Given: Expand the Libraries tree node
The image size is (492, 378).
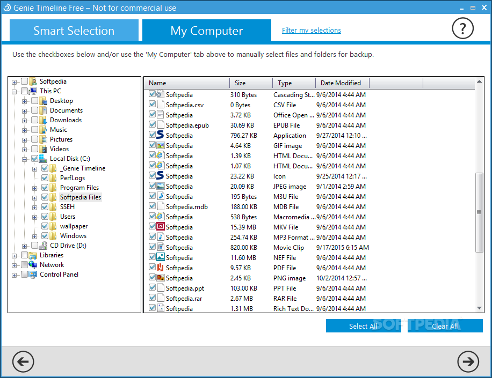Looking at the screenshot, I should click(14, 256).
